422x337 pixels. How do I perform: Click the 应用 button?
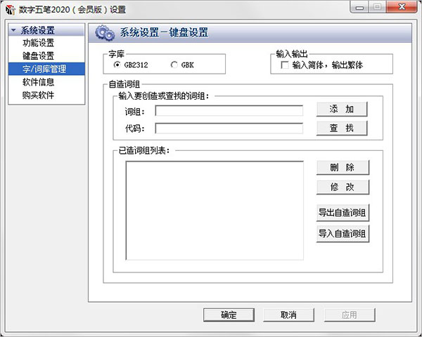click(350, 315)
